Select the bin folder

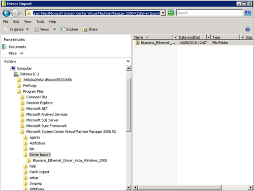(32, 149)
